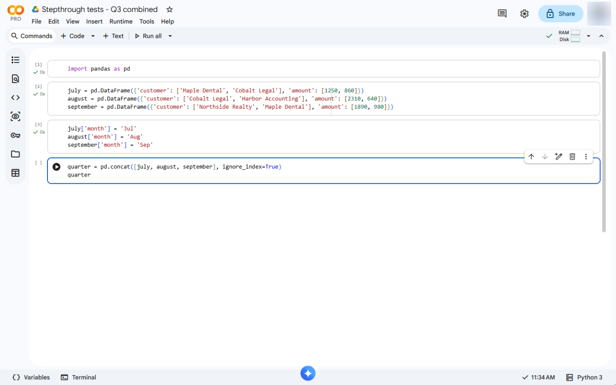The height and width of the screenshot is (385, 616).
Task: Click the july['month'] = 'Jul' line
Action: pyautogui.click(x=102, y=128)
